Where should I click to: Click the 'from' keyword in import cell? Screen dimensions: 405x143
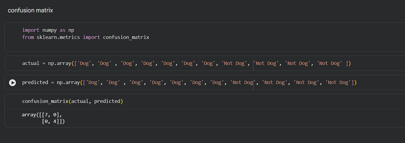coord(28,37)
